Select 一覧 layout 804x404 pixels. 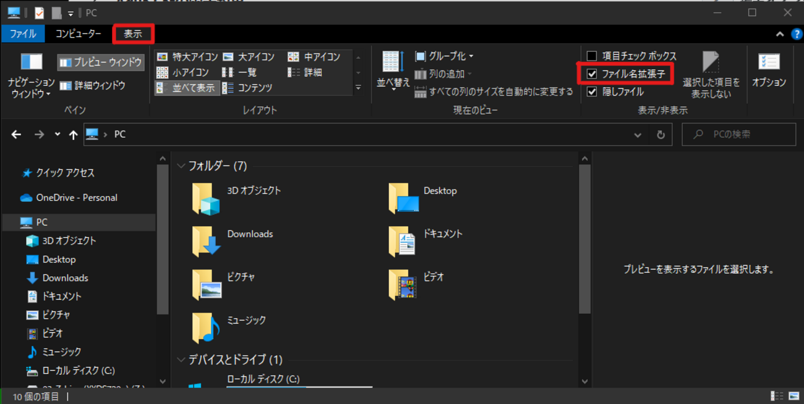pos(240,72)
